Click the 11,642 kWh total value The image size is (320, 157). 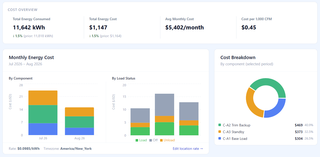(29, 27)
